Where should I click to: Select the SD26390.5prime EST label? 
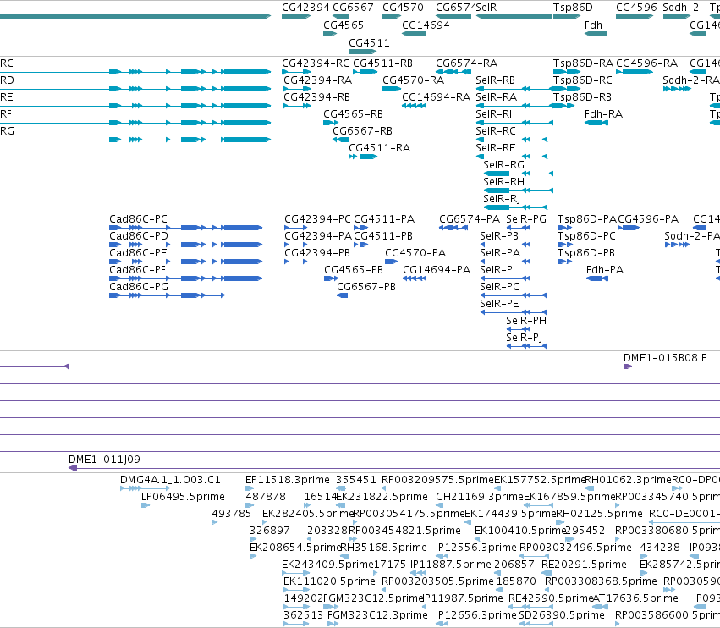562,615
